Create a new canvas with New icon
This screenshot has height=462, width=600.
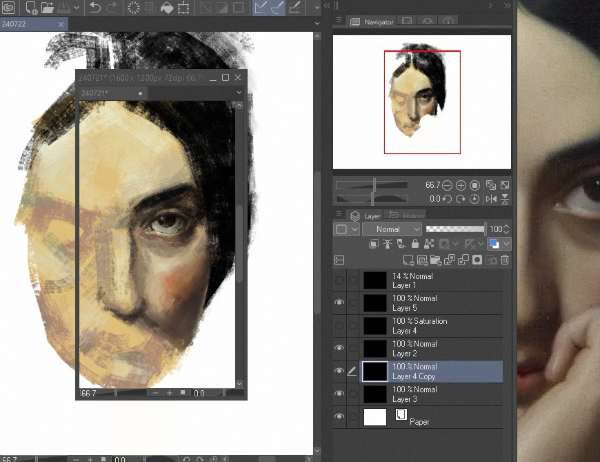pos(31,8)
